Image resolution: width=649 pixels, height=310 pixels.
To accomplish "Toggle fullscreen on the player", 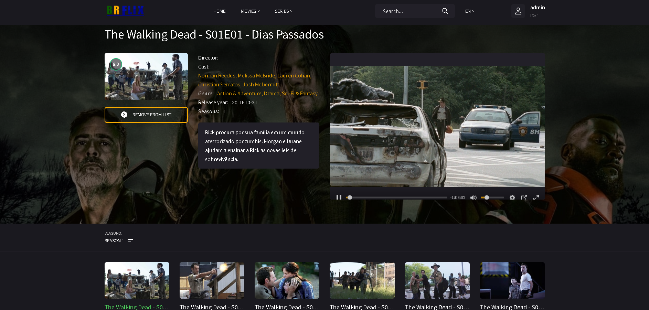I will (x=536, y=197).
